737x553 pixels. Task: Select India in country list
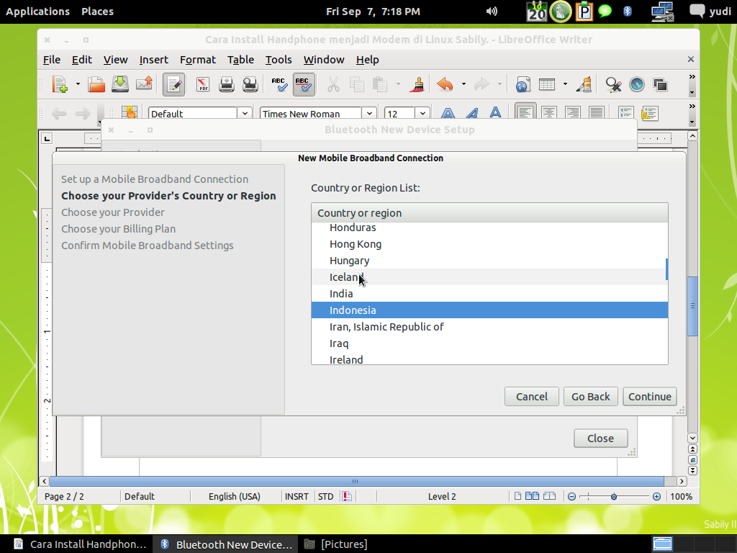pos(489,294)
